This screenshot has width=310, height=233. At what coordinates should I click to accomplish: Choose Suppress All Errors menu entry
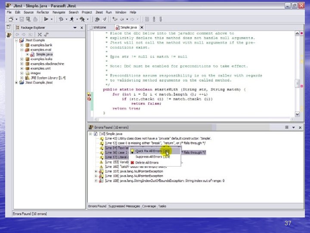[x=155, y=157]
